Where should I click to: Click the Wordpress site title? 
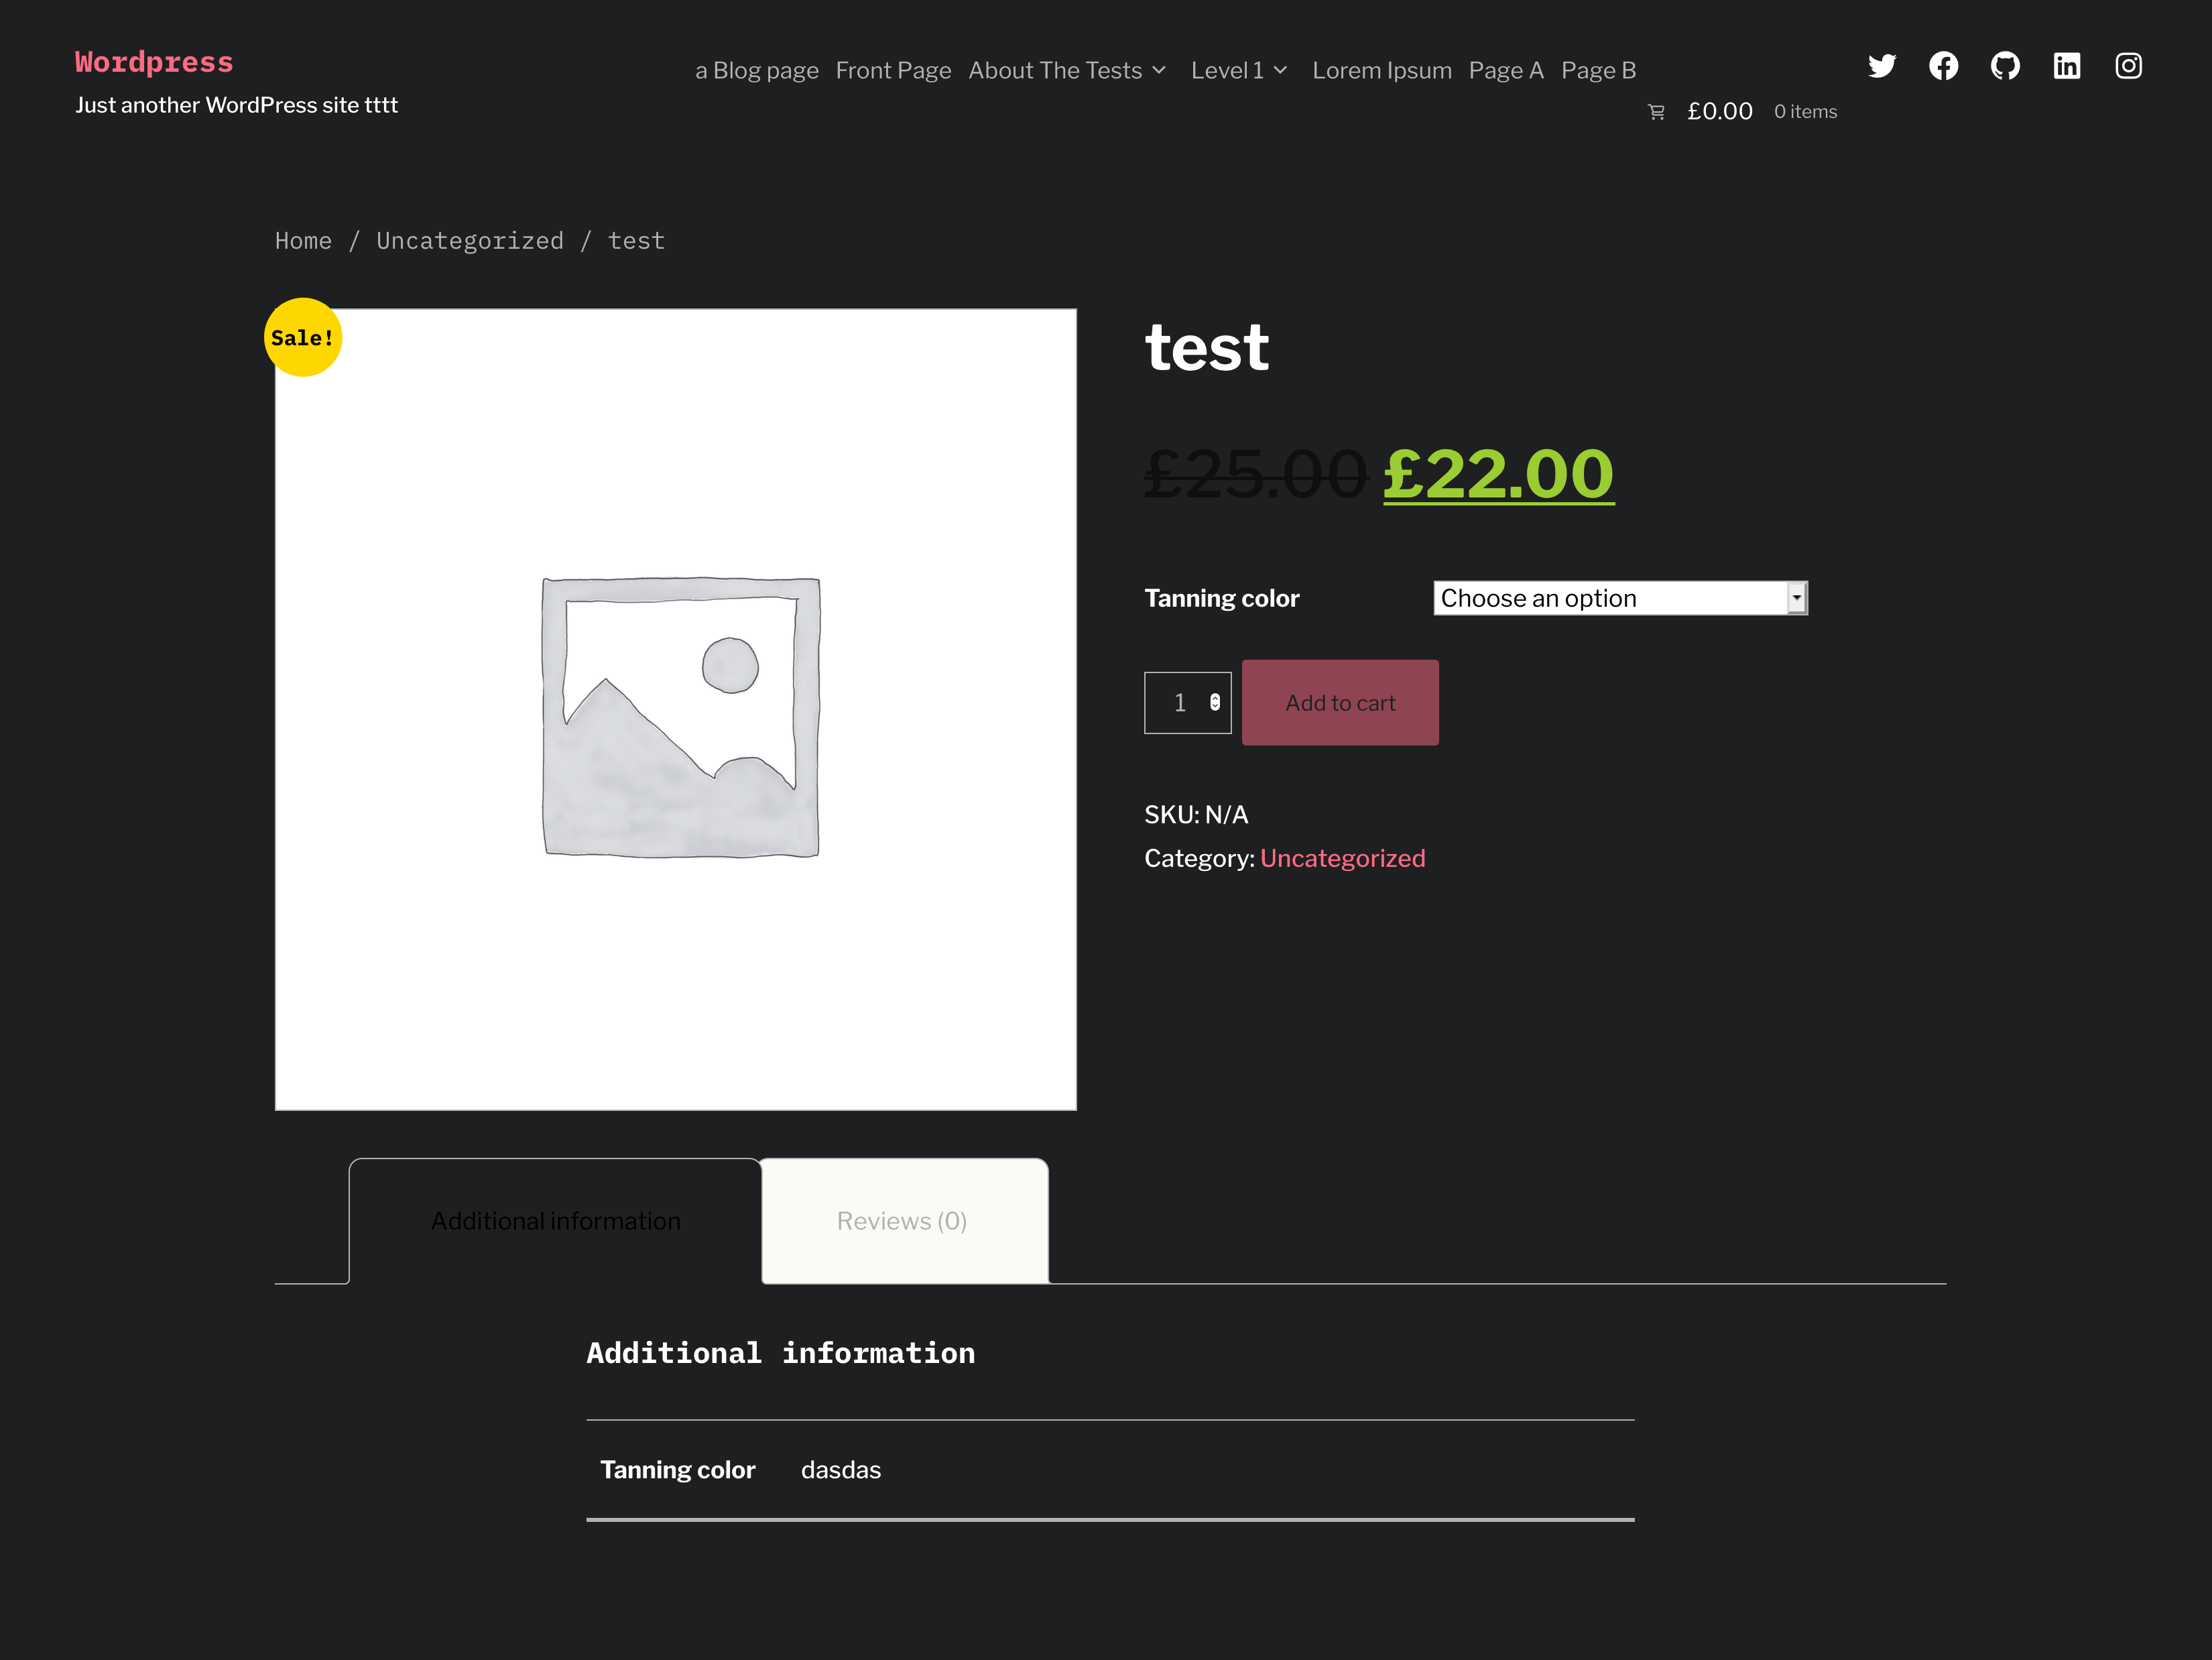[154, 61]
